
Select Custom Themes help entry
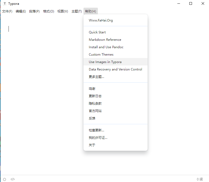(x=101, y=55)
